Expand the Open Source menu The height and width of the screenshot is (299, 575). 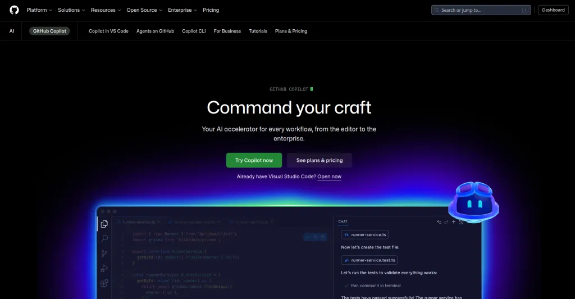point(144,10)
